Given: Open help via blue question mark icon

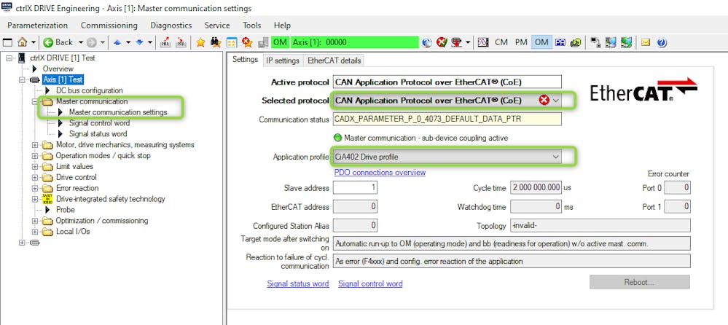Looking at the screenshot, I should (662, 42).
